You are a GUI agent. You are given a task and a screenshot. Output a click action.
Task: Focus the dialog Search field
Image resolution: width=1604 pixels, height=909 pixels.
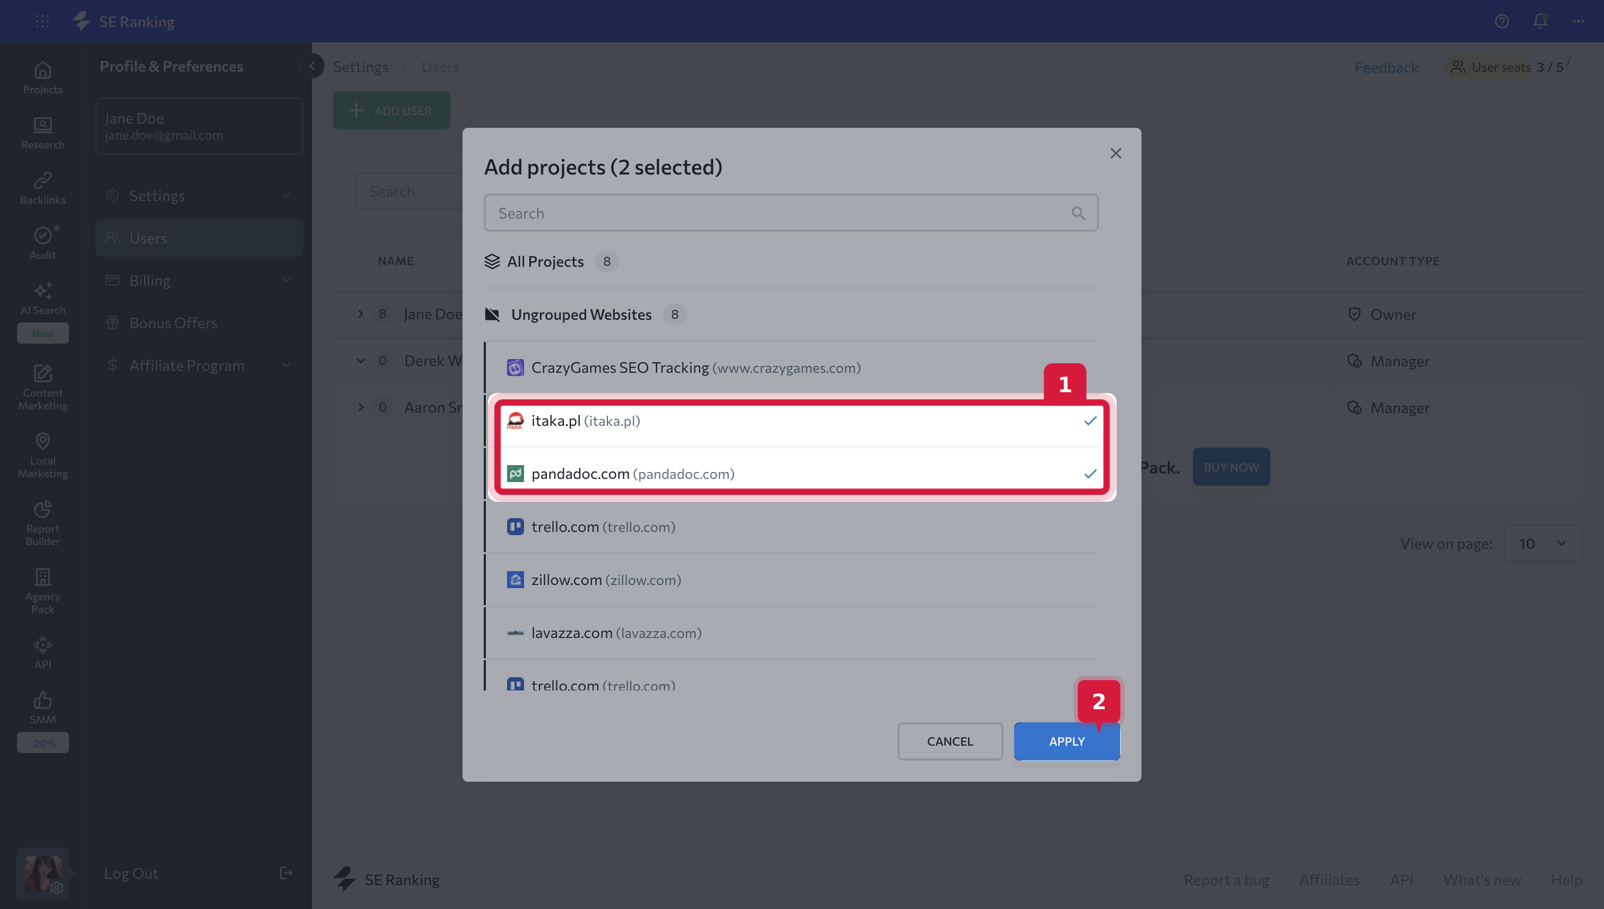pos(790,214)
